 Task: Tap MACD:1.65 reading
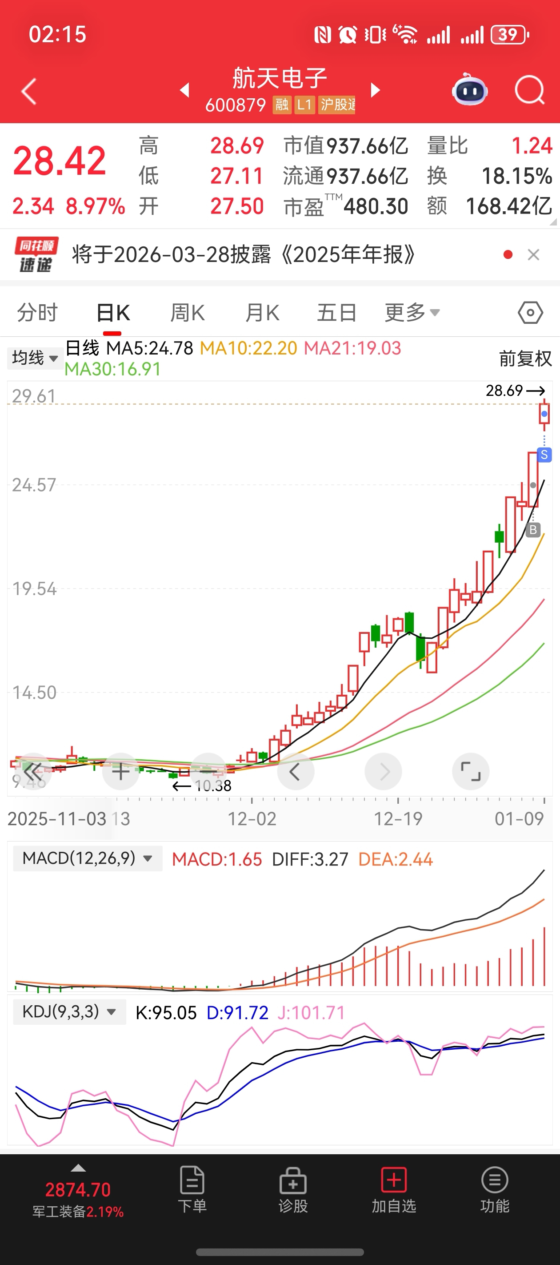[217, 859]
